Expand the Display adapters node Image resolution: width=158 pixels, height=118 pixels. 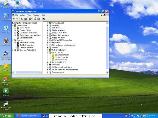[x=47, y=30]
